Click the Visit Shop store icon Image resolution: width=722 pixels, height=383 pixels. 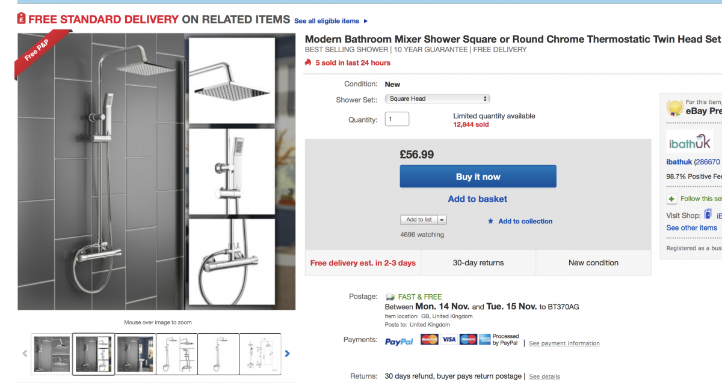pyautogui.click(x=708, y=214)
